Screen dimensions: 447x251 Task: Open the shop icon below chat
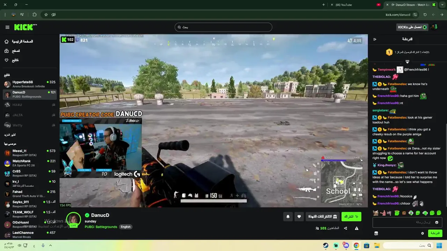376,233
